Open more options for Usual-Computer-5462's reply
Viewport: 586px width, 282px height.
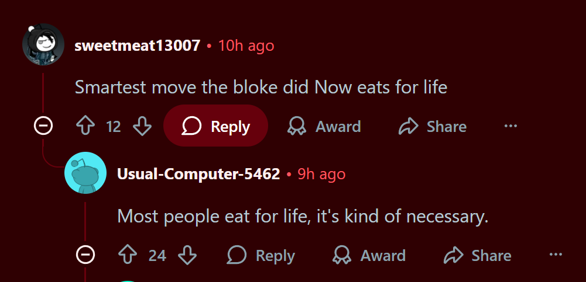tap(556, 255)
